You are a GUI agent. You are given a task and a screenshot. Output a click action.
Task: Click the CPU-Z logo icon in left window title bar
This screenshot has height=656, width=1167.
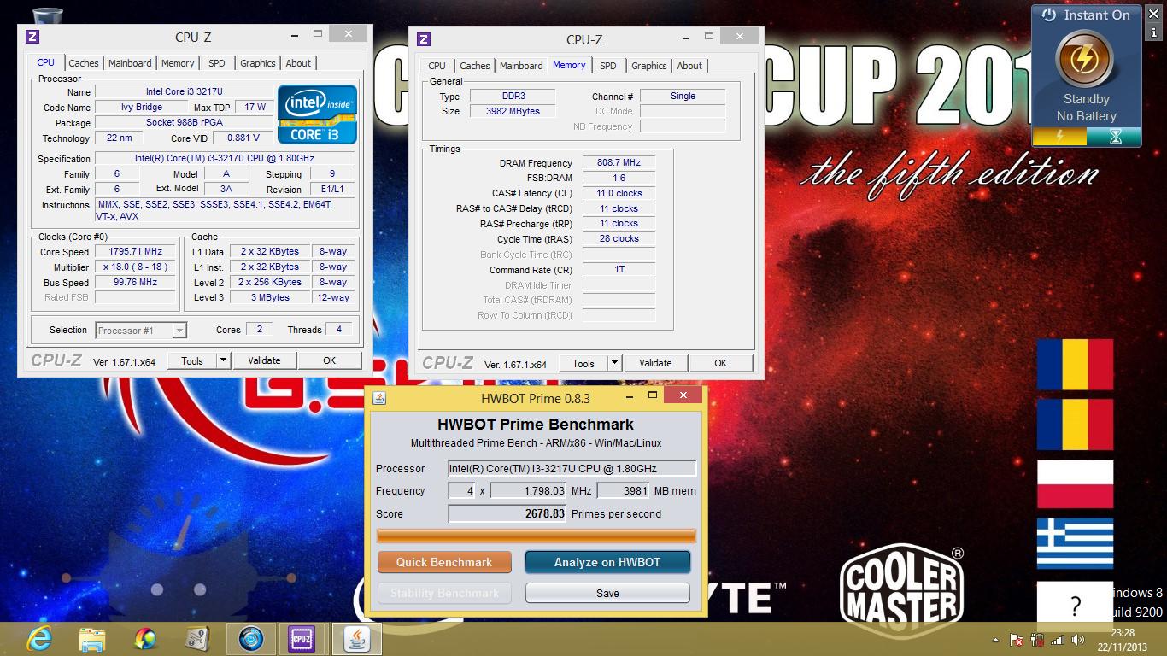pyautogui.click(x=32, y=36)
